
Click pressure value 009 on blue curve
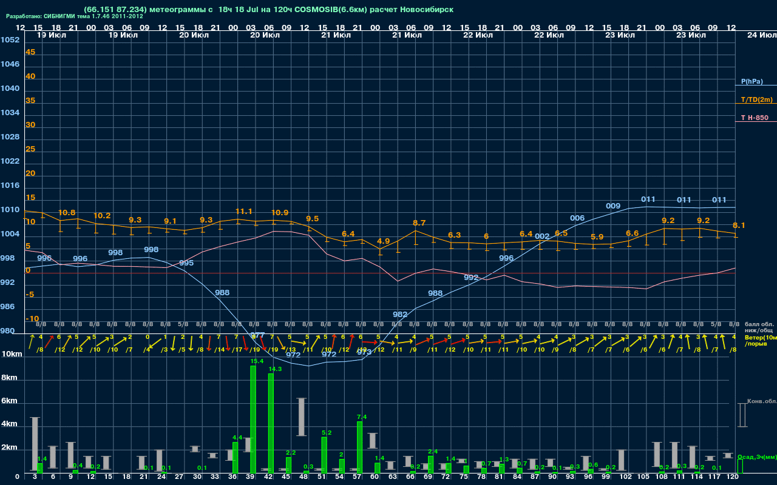point(613,206)
